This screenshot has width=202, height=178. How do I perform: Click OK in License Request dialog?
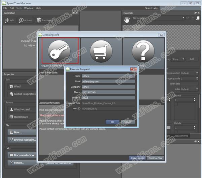click(x=112, y=122)
